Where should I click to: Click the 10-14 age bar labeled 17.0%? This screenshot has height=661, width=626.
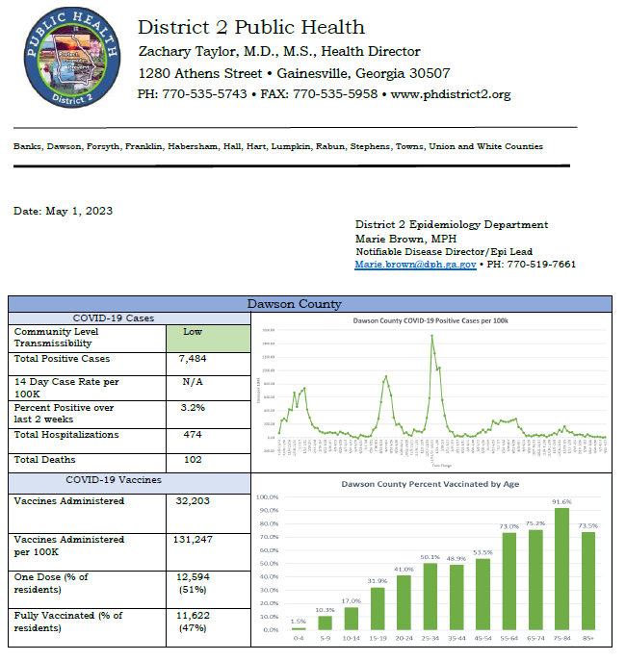click(x=351, y=619)
